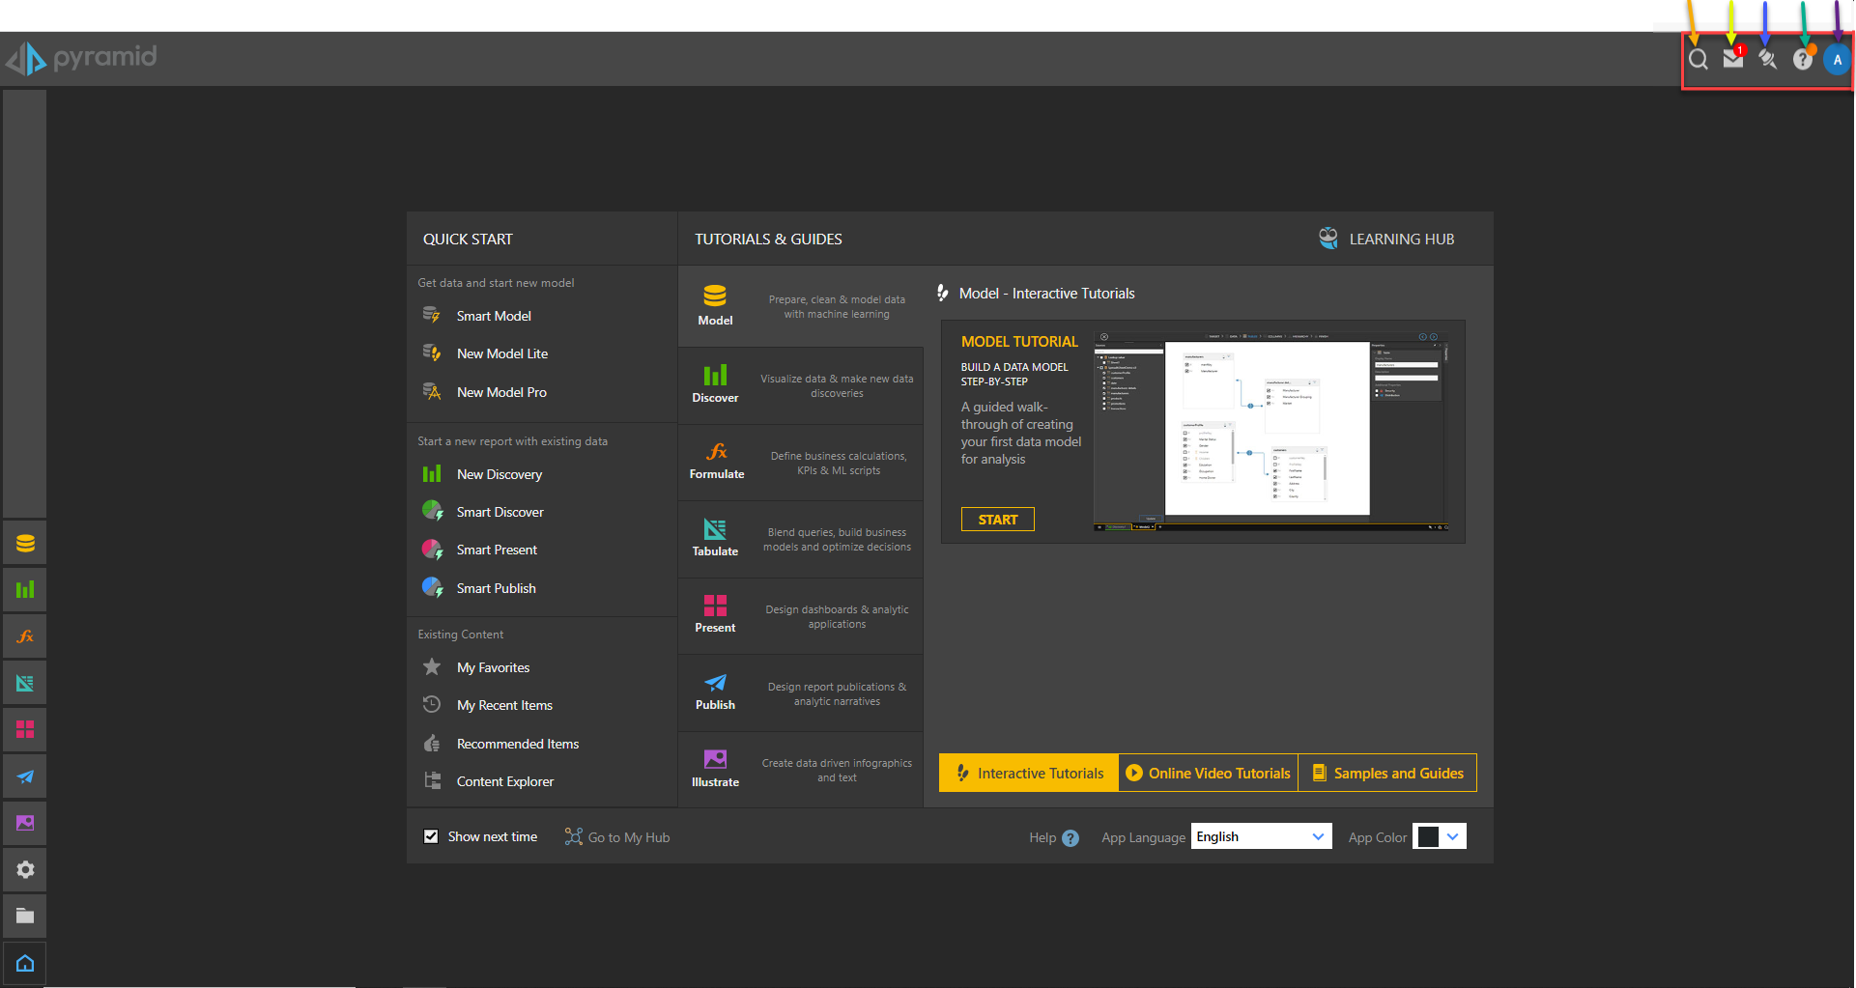The height and width of the screenshot is (988, 1856).
Task: Open Illustrate module from left sidebar
Action: tap(25, 823)
